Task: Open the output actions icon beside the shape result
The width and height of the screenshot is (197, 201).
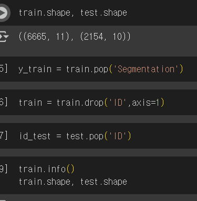Action: tap(4, 37)
